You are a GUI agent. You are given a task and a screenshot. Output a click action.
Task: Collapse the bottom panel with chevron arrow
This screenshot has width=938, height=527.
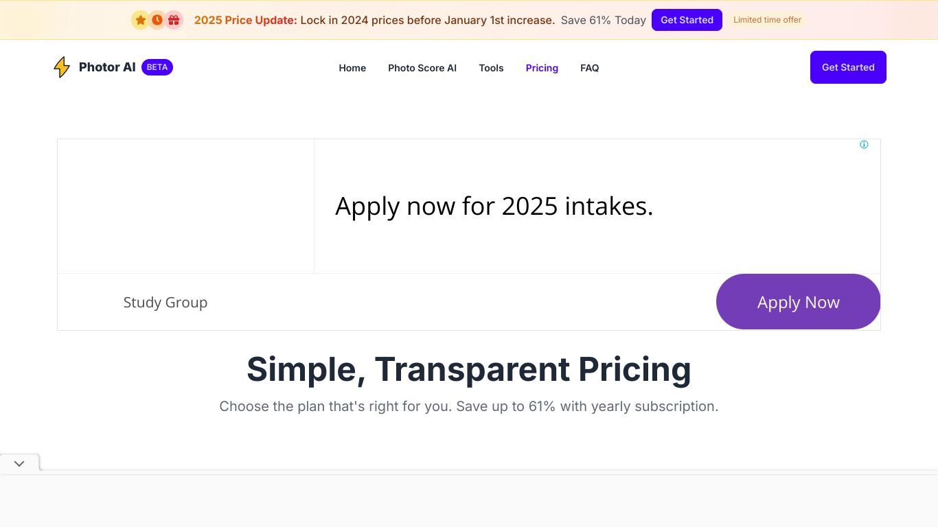pyautogui.click(x=19, y=463)
